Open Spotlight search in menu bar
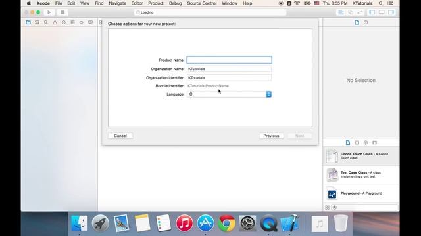 pyautogui.click(x=381, y=3)
